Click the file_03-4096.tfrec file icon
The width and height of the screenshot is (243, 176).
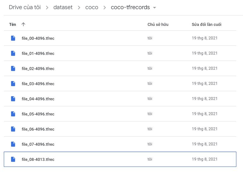click(13, 84)
